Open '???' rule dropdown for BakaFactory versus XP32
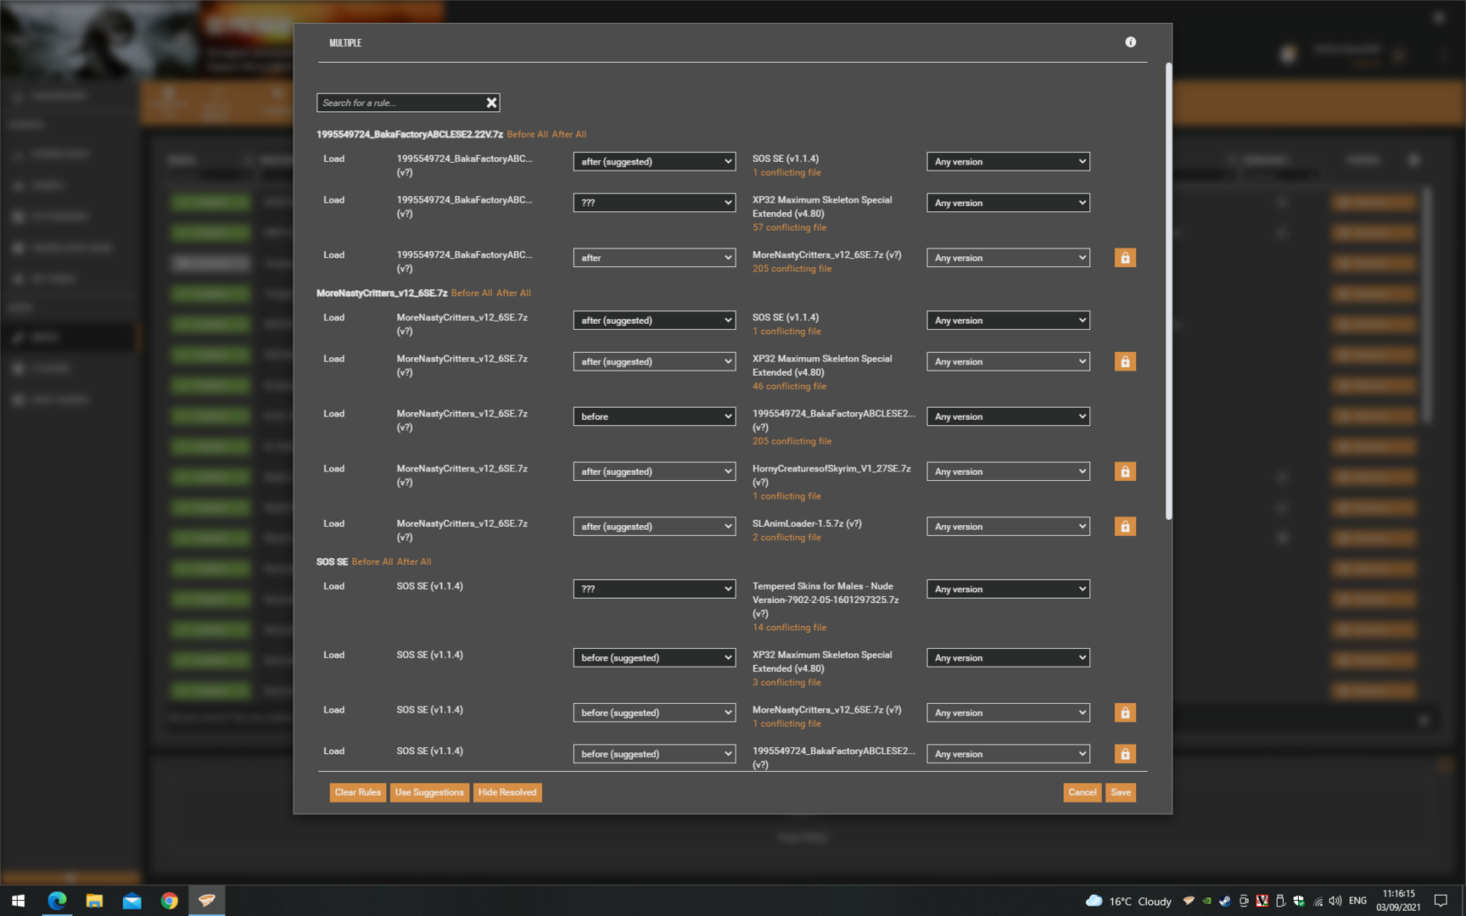This screenshot has height=916, width=1466. point(654,203)
